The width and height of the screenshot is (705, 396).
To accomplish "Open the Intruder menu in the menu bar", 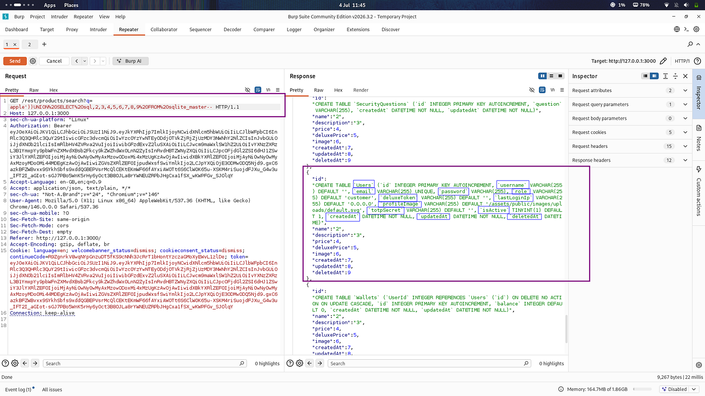I will point(59,17).
